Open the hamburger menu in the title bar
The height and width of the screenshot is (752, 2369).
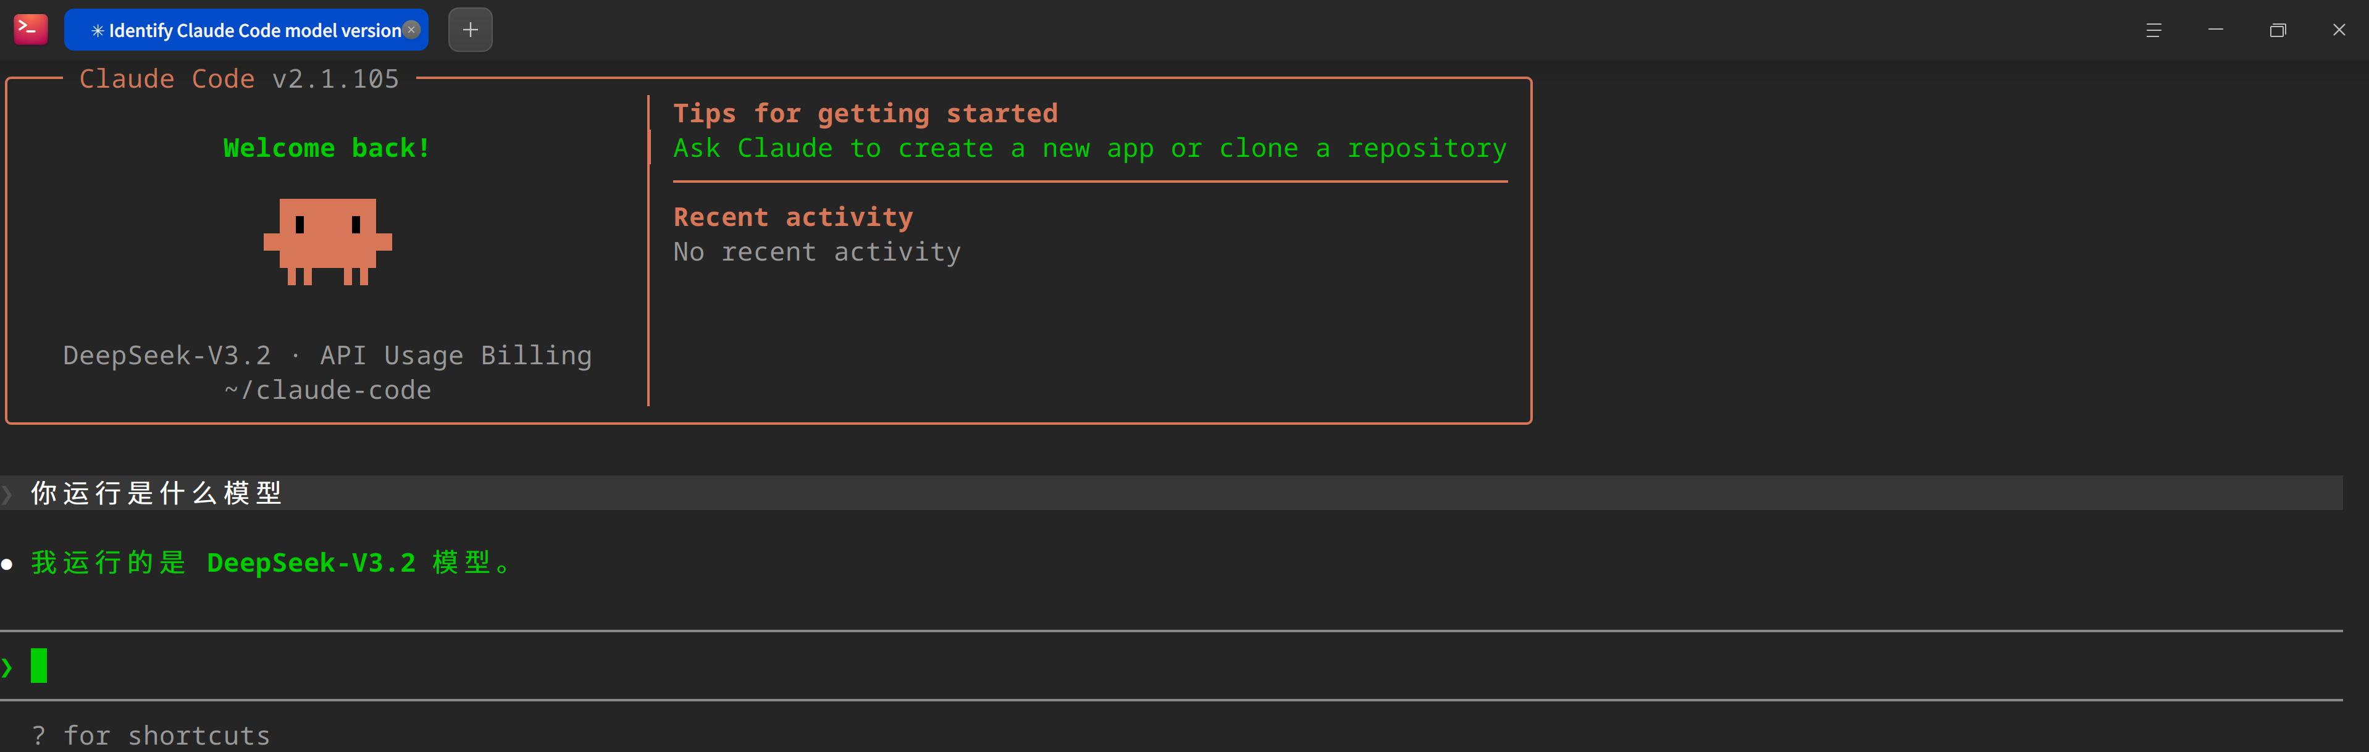2153,30
